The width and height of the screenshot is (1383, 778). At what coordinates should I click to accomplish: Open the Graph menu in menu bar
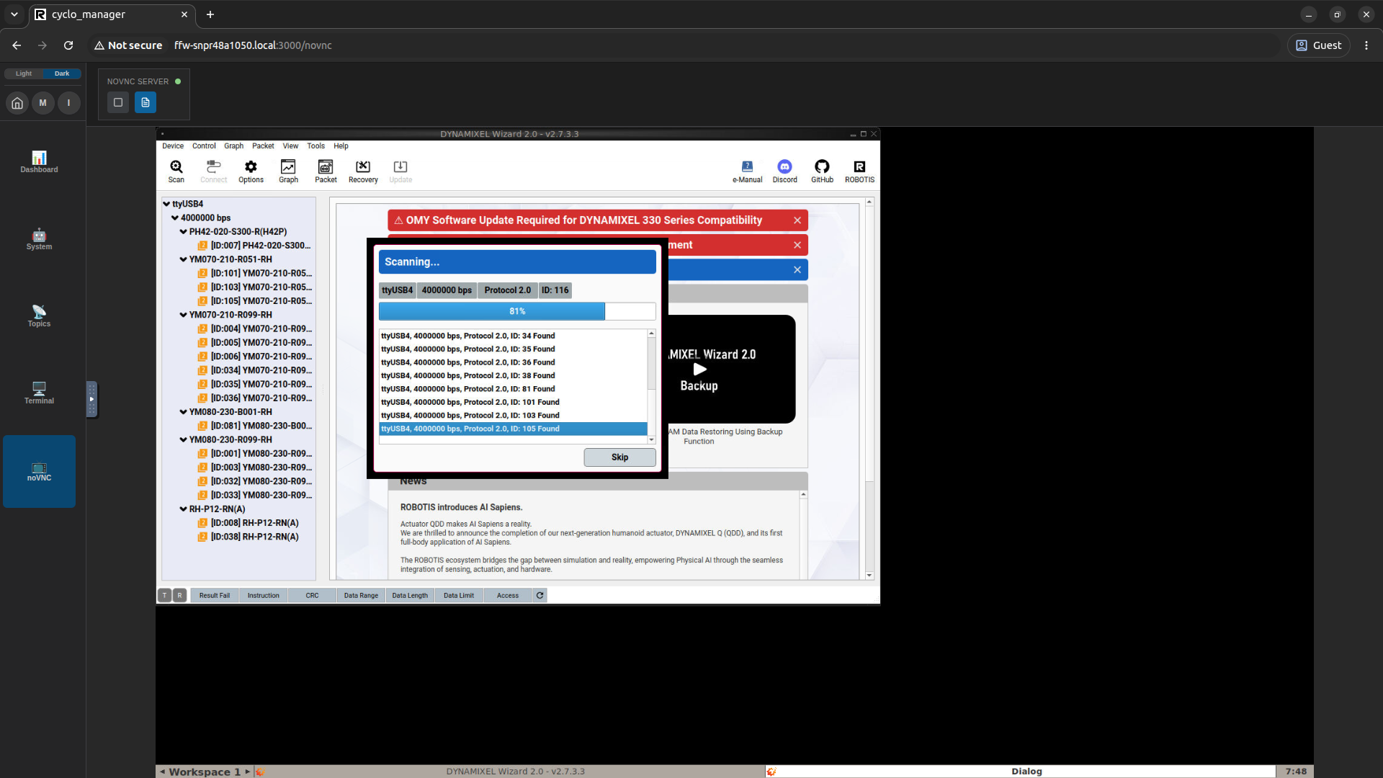233,146
